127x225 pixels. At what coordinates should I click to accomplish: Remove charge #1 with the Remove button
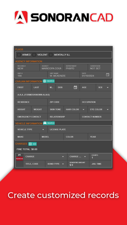click(x=19, y=159)
